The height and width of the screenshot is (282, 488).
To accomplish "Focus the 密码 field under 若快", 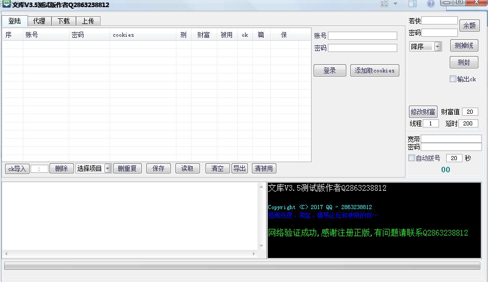I will (440, 33).
